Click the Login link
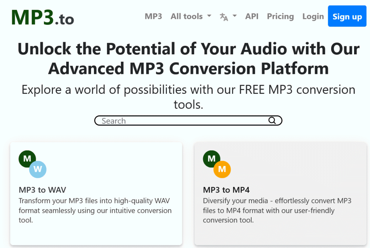This screenshot has height=248, width=370. (x=313, y=17)
